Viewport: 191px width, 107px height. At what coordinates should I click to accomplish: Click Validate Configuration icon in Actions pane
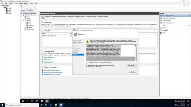pyautogui.click(x=161, y=18)
